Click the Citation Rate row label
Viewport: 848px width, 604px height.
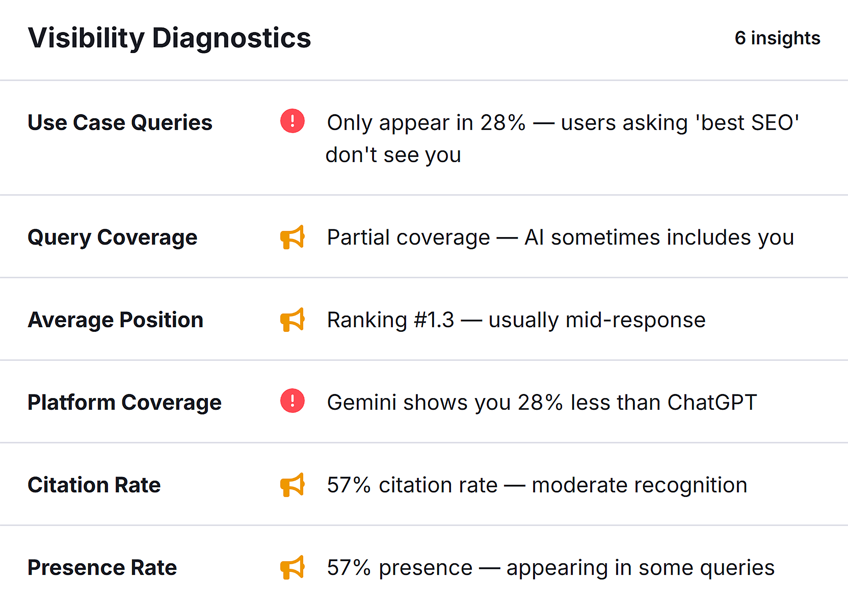click(x=94, y=484)
